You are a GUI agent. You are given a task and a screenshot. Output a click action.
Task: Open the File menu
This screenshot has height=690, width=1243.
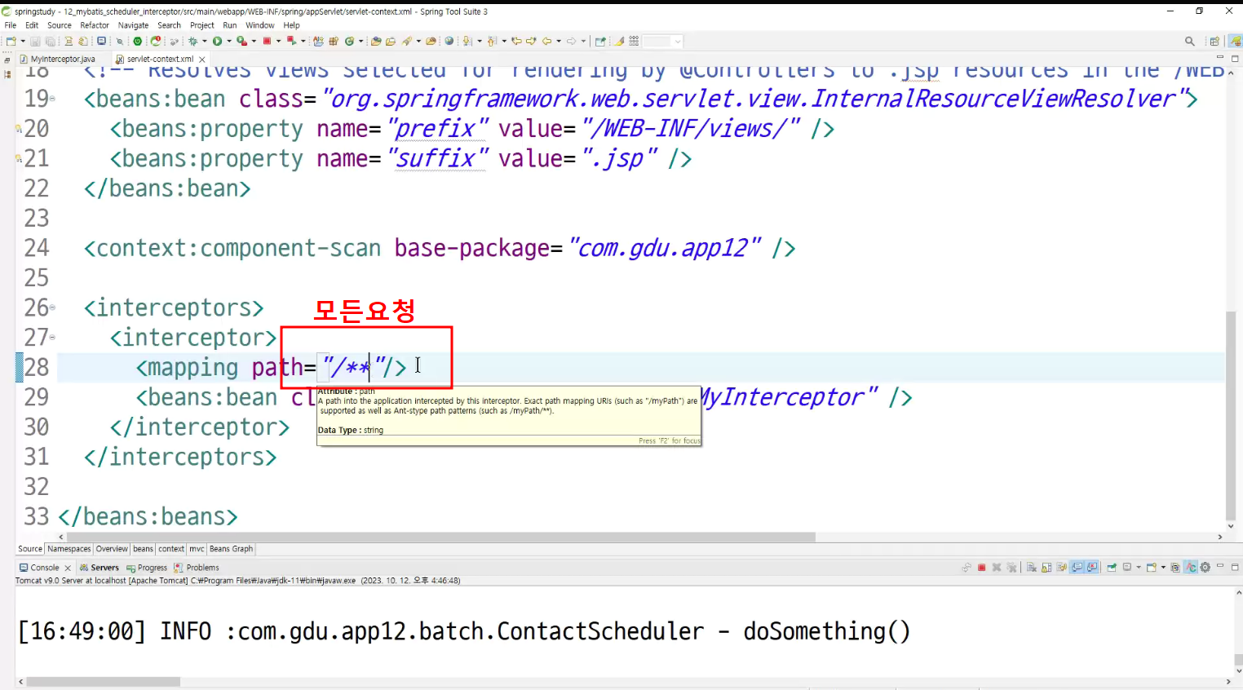coord(11,25)
